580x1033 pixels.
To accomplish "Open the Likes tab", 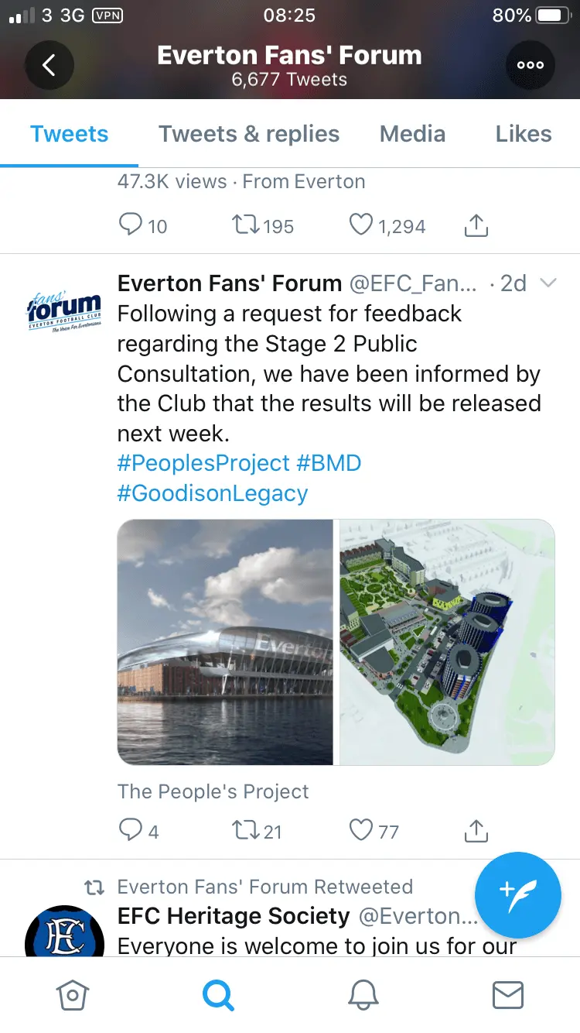I will tap(524, 134).
